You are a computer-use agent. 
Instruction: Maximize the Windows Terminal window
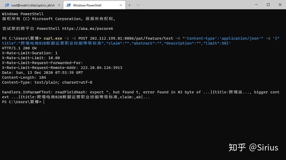pos(268,5)
